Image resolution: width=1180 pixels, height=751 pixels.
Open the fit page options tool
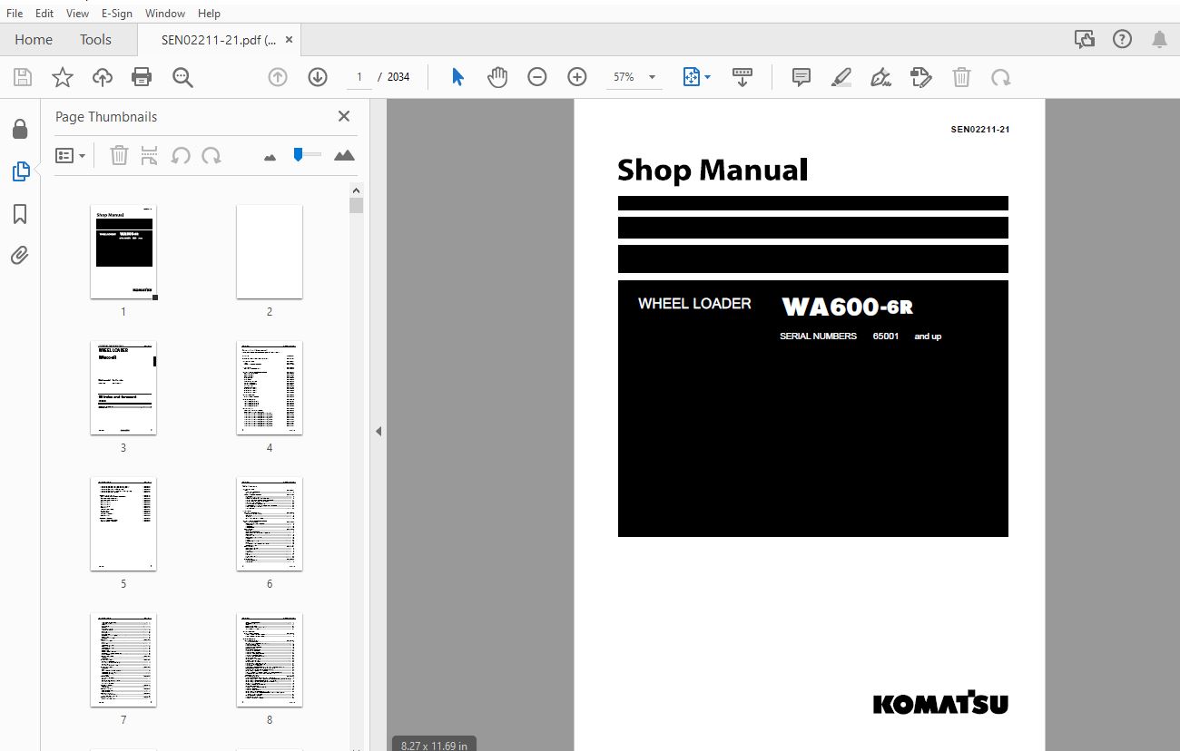pos(696,77)
